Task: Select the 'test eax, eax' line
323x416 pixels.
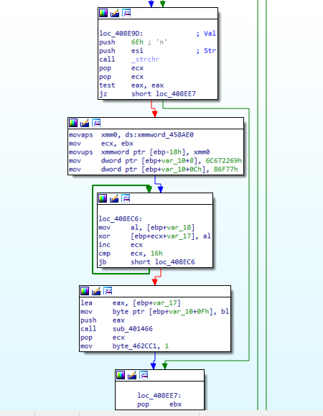Action: (x=131, y=85)
